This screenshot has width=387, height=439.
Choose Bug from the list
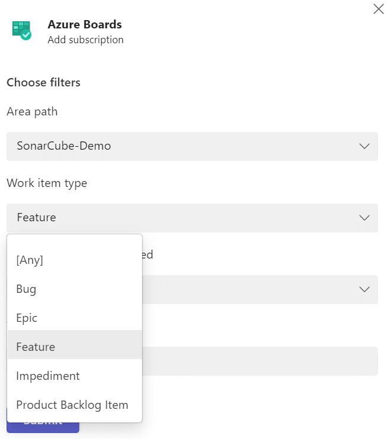coord(75,289)
